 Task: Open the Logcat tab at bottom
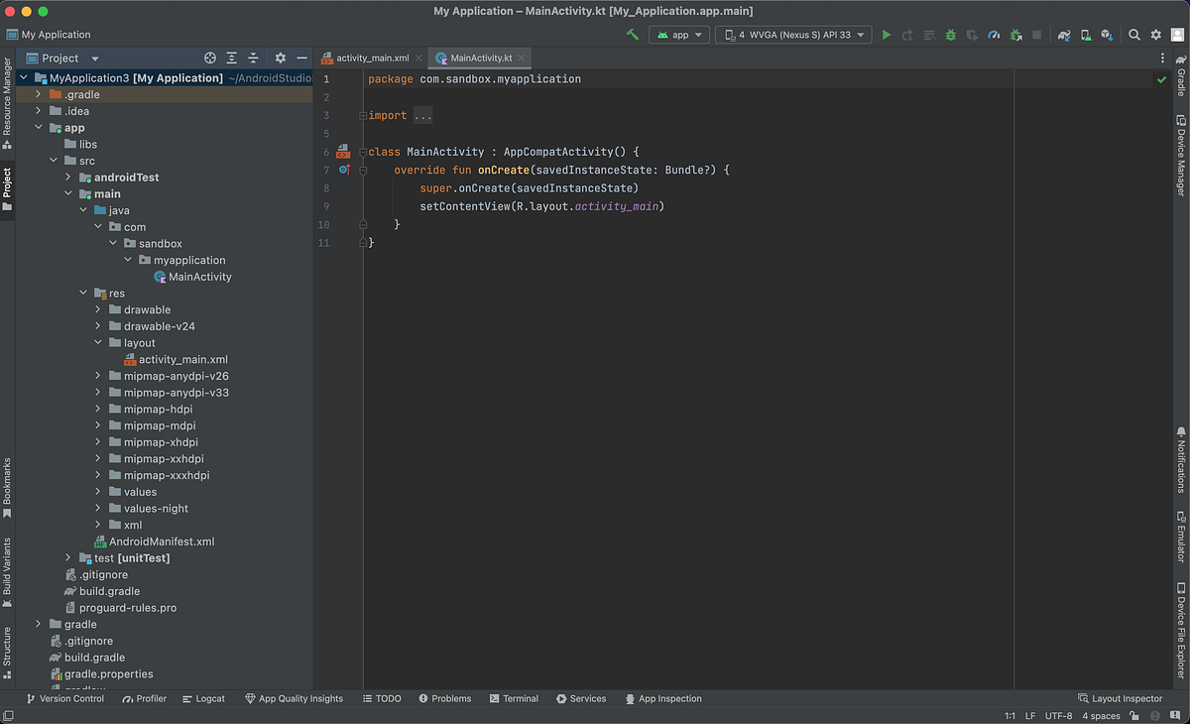click(203, 698)
